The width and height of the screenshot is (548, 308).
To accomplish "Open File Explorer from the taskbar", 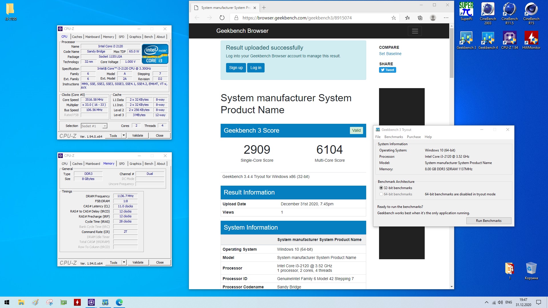I will tap(21, 302).
